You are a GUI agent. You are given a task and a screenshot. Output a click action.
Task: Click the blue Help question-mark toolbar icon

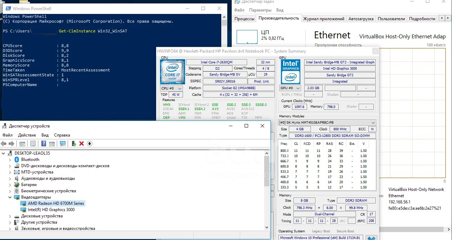44,144
